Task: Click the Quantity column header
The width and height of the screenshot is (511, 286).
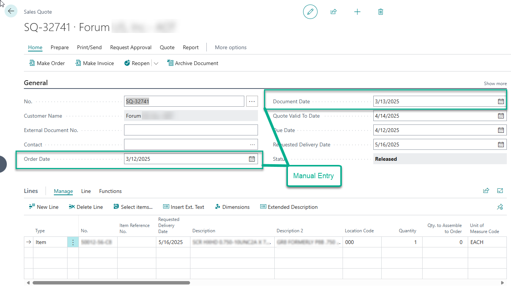Action: tap(407, 231)
